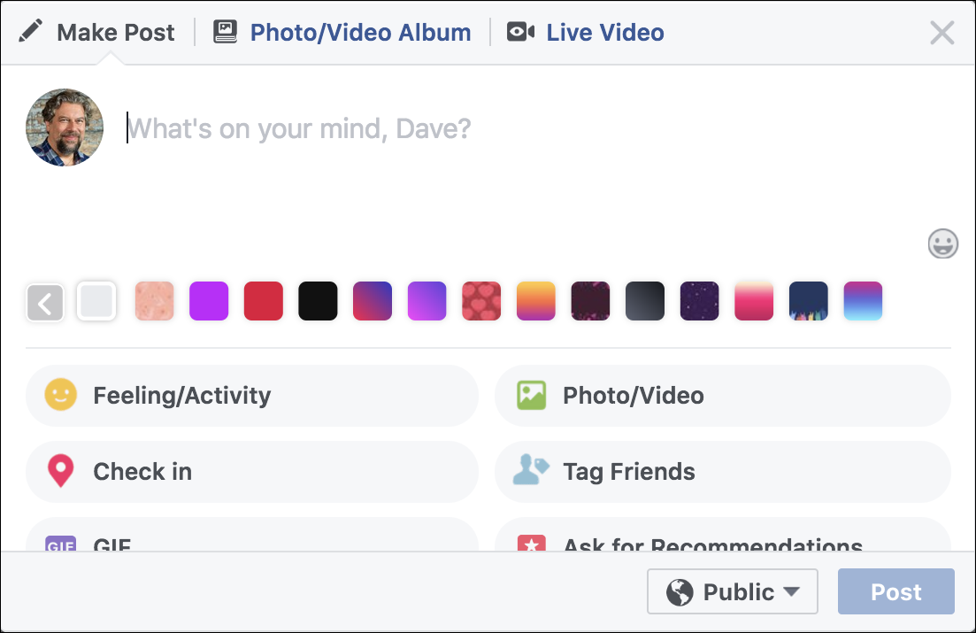Open the Public audience dropdown

732,591
